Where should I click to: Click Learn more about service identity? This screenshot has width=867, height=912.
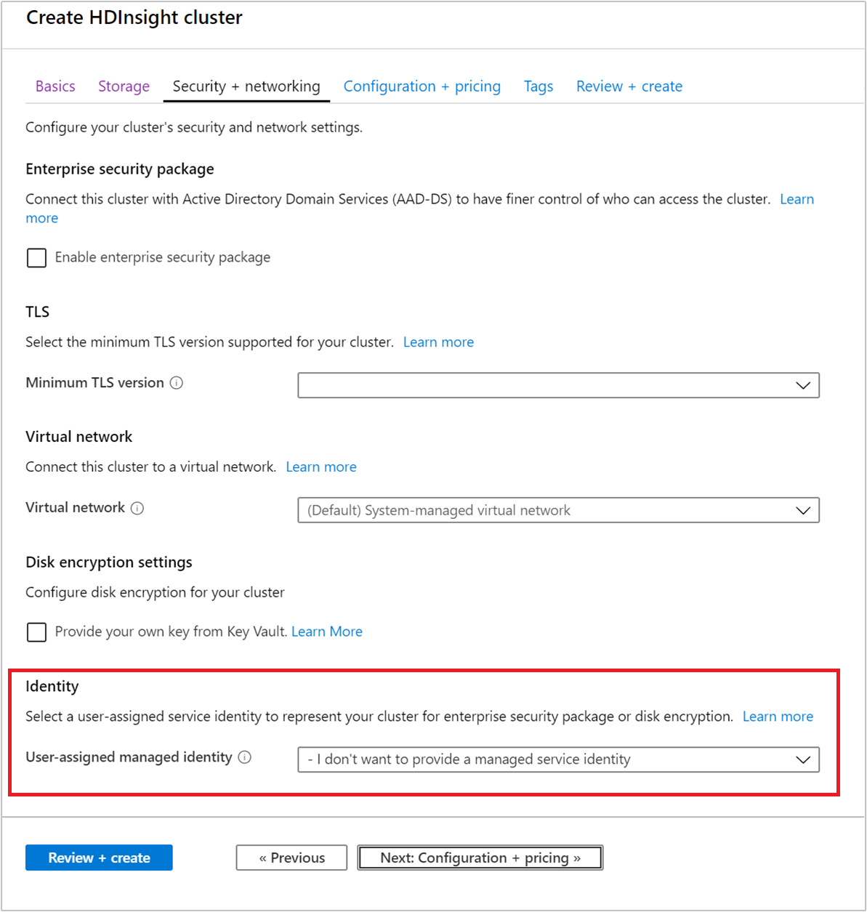pyautogui.click(x=778, y=716)
